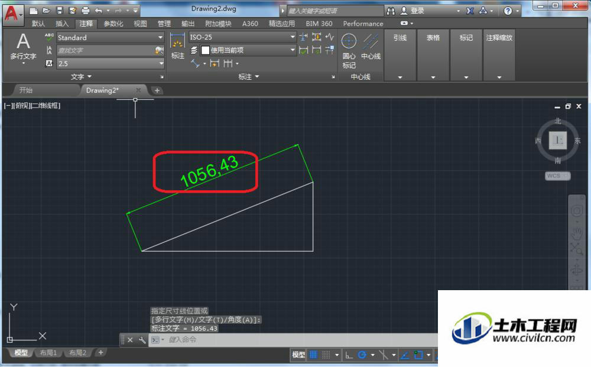591x367 pixels.
Task: Switch to the 视图 ribbon tab
Action: click(x=140, y=24)
